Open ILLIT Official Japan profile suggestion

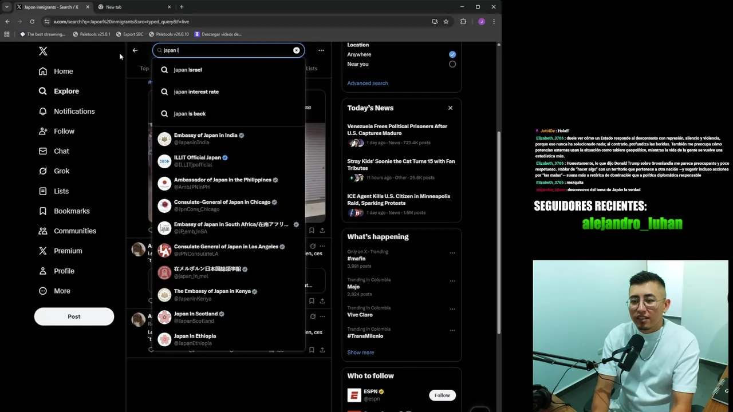click(x=228, y=161)
